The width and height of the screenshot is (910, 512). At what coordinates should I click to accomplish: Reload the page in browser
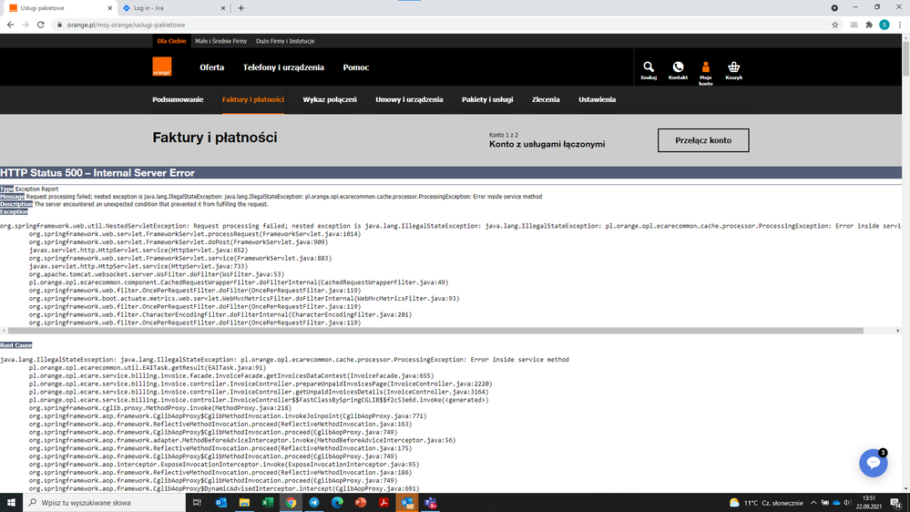tap(41, 25)
